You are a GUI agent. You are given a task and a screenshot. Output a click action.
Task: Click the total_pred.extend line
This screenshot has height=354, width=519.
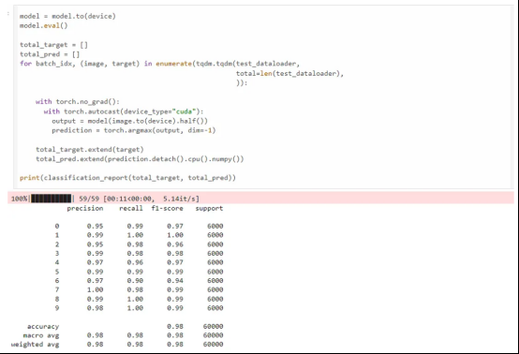[140, 159]
